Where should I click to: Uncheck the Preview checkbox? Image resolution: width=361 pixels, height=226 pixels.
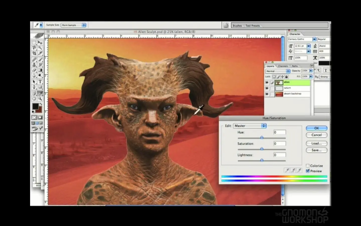click(308, 171)
